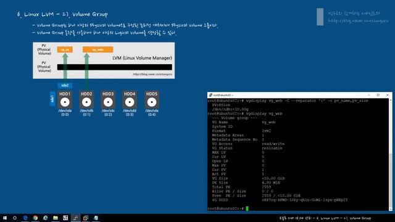Minimize the root@ubuntu02 terminal window
Screen dimensions: 395x222
pyautogui.click(x=369, y=95)
